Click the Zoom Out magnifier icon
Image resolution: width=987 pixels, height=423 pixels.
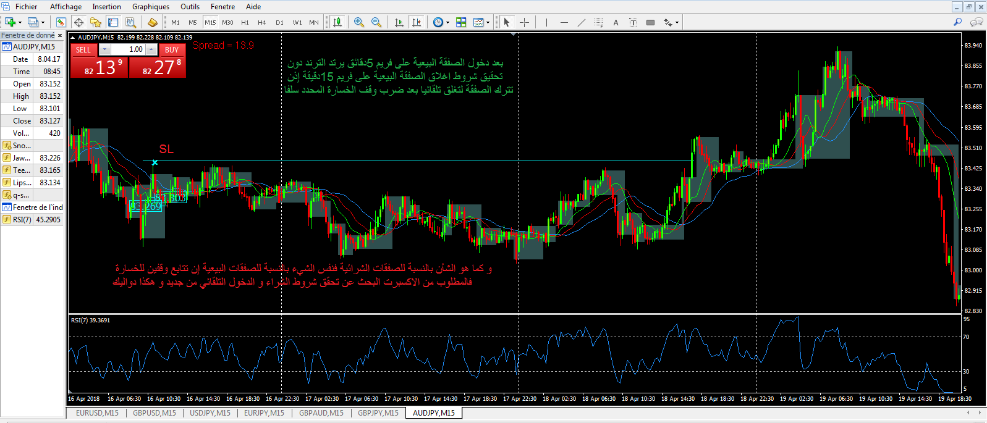tap(376, 22)
